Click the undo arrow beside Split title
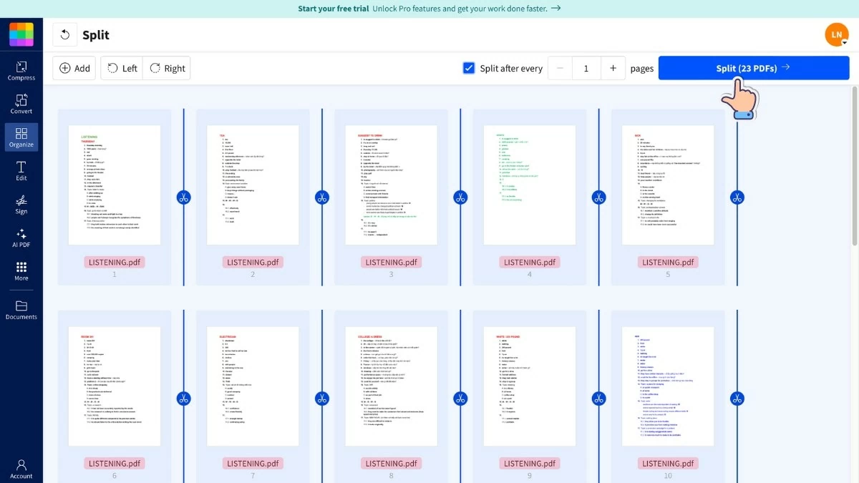 64,34
